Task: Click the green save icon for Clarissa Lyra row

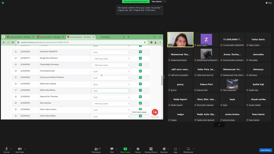Action: coord(140,77)
